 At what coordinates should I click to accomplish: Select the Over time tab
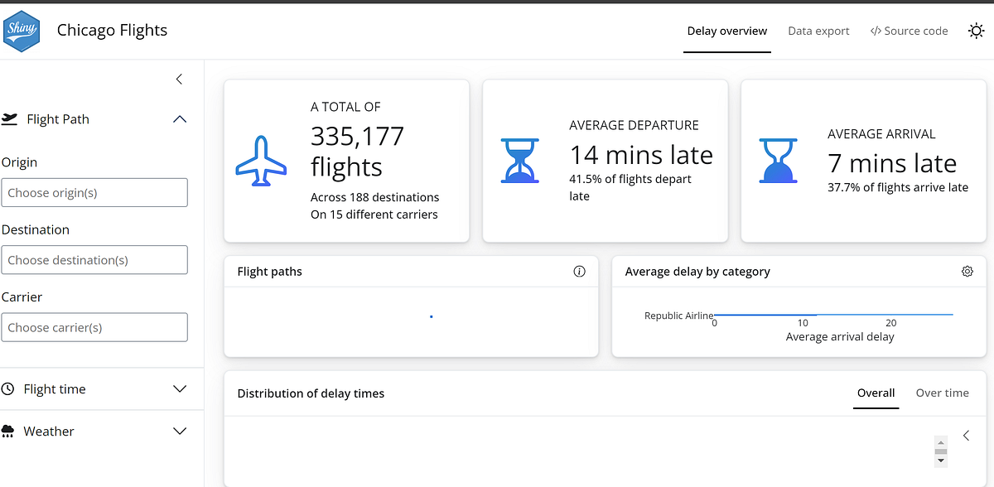coord(942,393)
